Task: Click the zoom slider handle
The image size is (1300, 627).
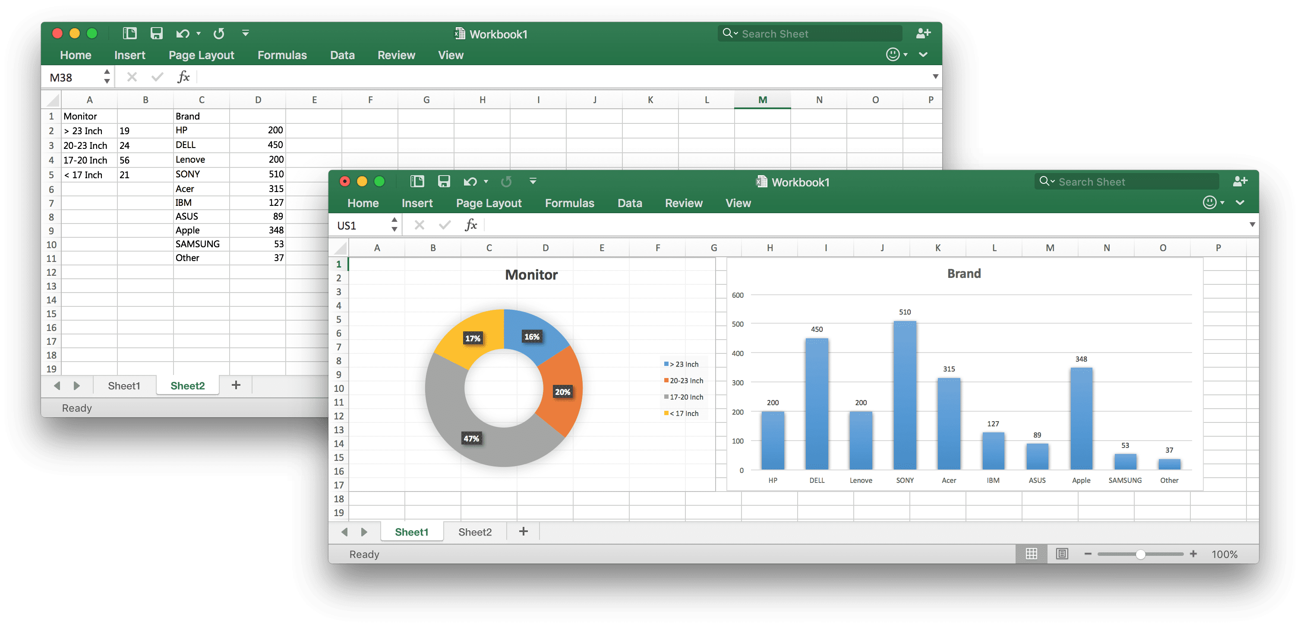Action: pos(1141,555)
